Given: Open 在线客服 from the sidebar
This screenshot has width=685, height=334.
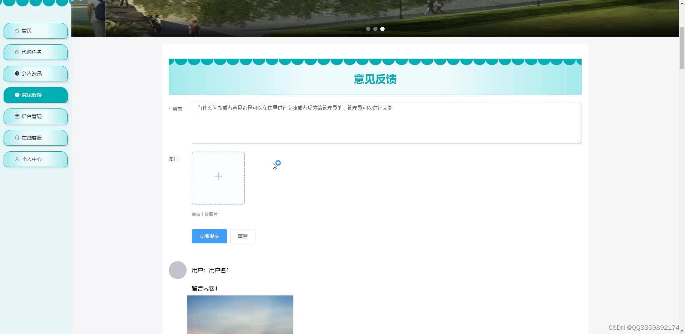Looking at the screenshot, I should 36,138.
